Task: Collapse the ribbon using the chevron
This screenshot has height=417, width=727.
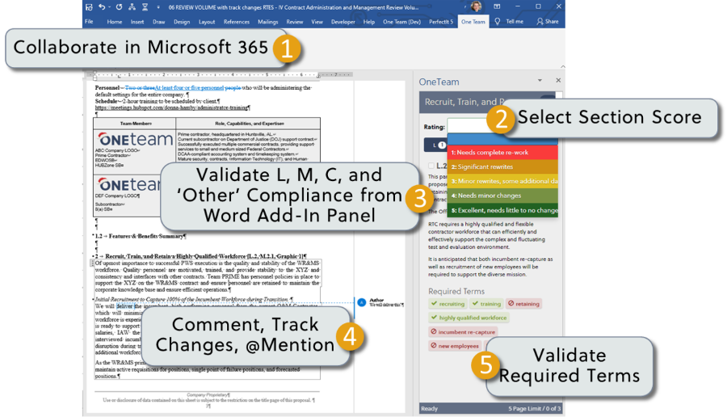Action: [x=562, y=67]
